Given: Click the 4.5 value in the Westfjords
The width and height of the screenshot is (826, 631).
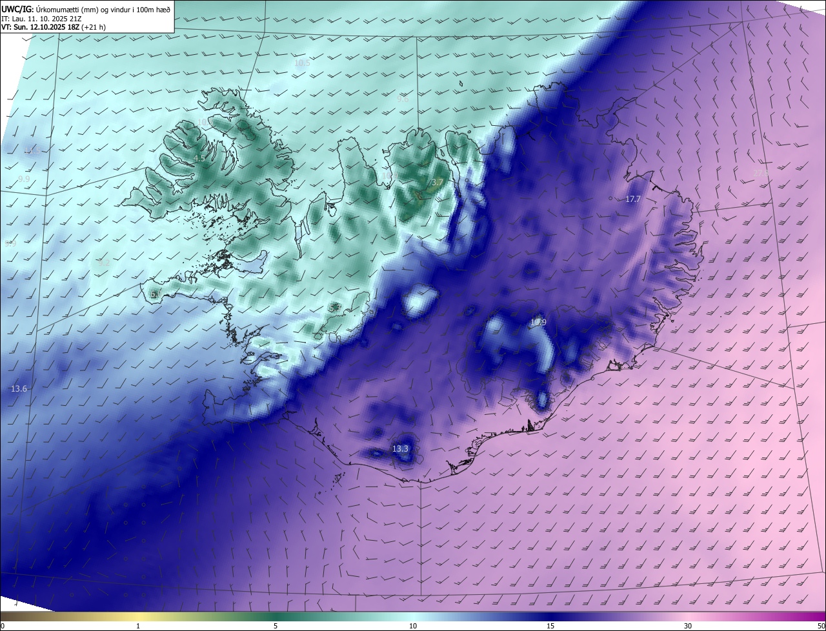Looking at the screenshot, I should click(199, 158).
